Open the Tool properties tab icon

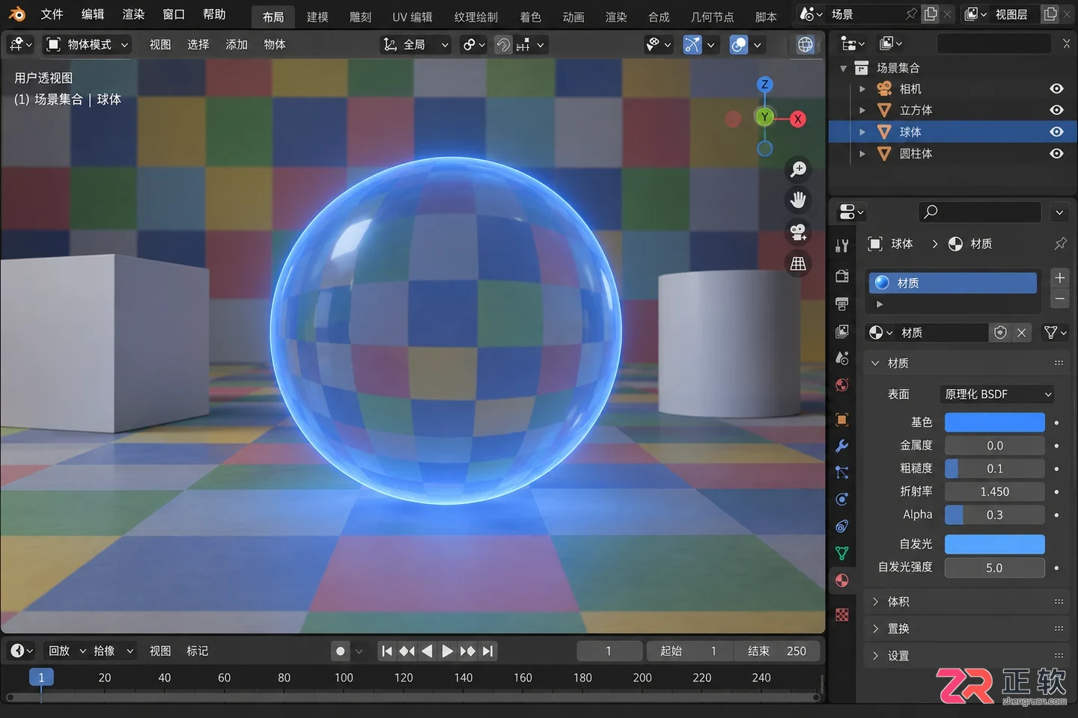(842, 245)
